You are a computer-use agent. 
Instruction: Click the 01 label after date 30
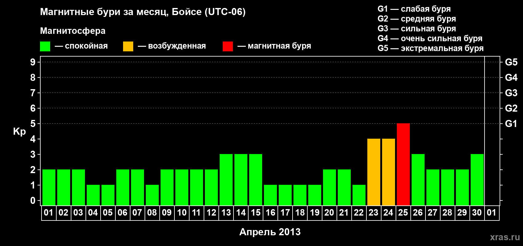point(492,213)
